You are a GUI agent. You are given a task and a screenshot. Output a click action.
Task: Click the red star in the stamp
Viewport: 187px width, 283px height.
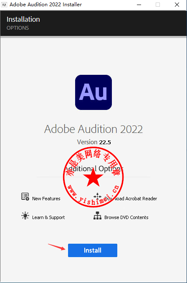tap(93, 178)
